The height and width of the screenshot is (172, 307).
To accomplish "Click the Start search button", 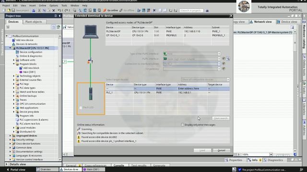I will pos(221,118).
